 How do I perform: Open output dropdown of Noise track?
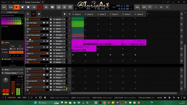[x=59, y=32]
